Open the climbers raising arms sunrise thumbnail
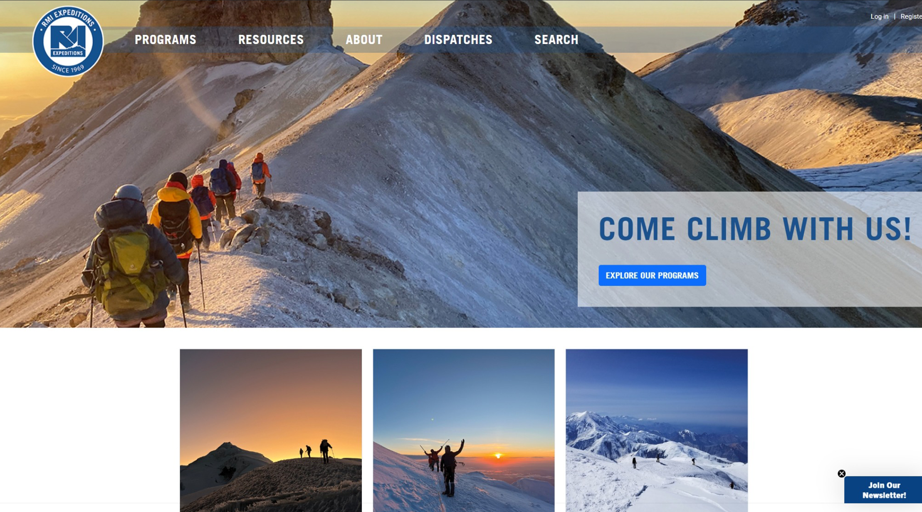This screenshot has height=512, width=922. coord(464,430)
